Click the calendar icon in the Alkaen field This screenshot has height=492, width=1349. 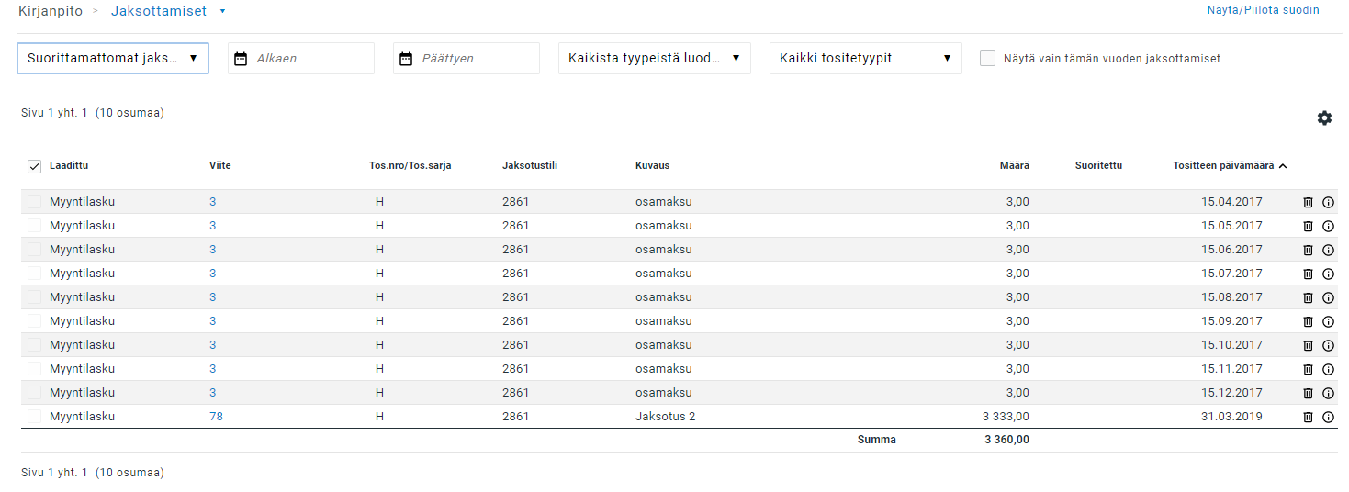[241, 59]
